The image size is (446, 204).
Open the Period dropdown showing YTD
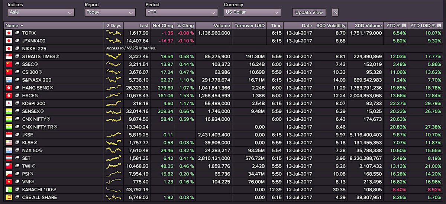(x=181, y=12)
